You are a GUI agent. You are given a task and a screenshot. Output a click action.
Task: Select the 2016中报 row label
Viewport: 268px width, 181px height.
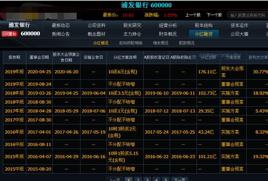(14, 144)
